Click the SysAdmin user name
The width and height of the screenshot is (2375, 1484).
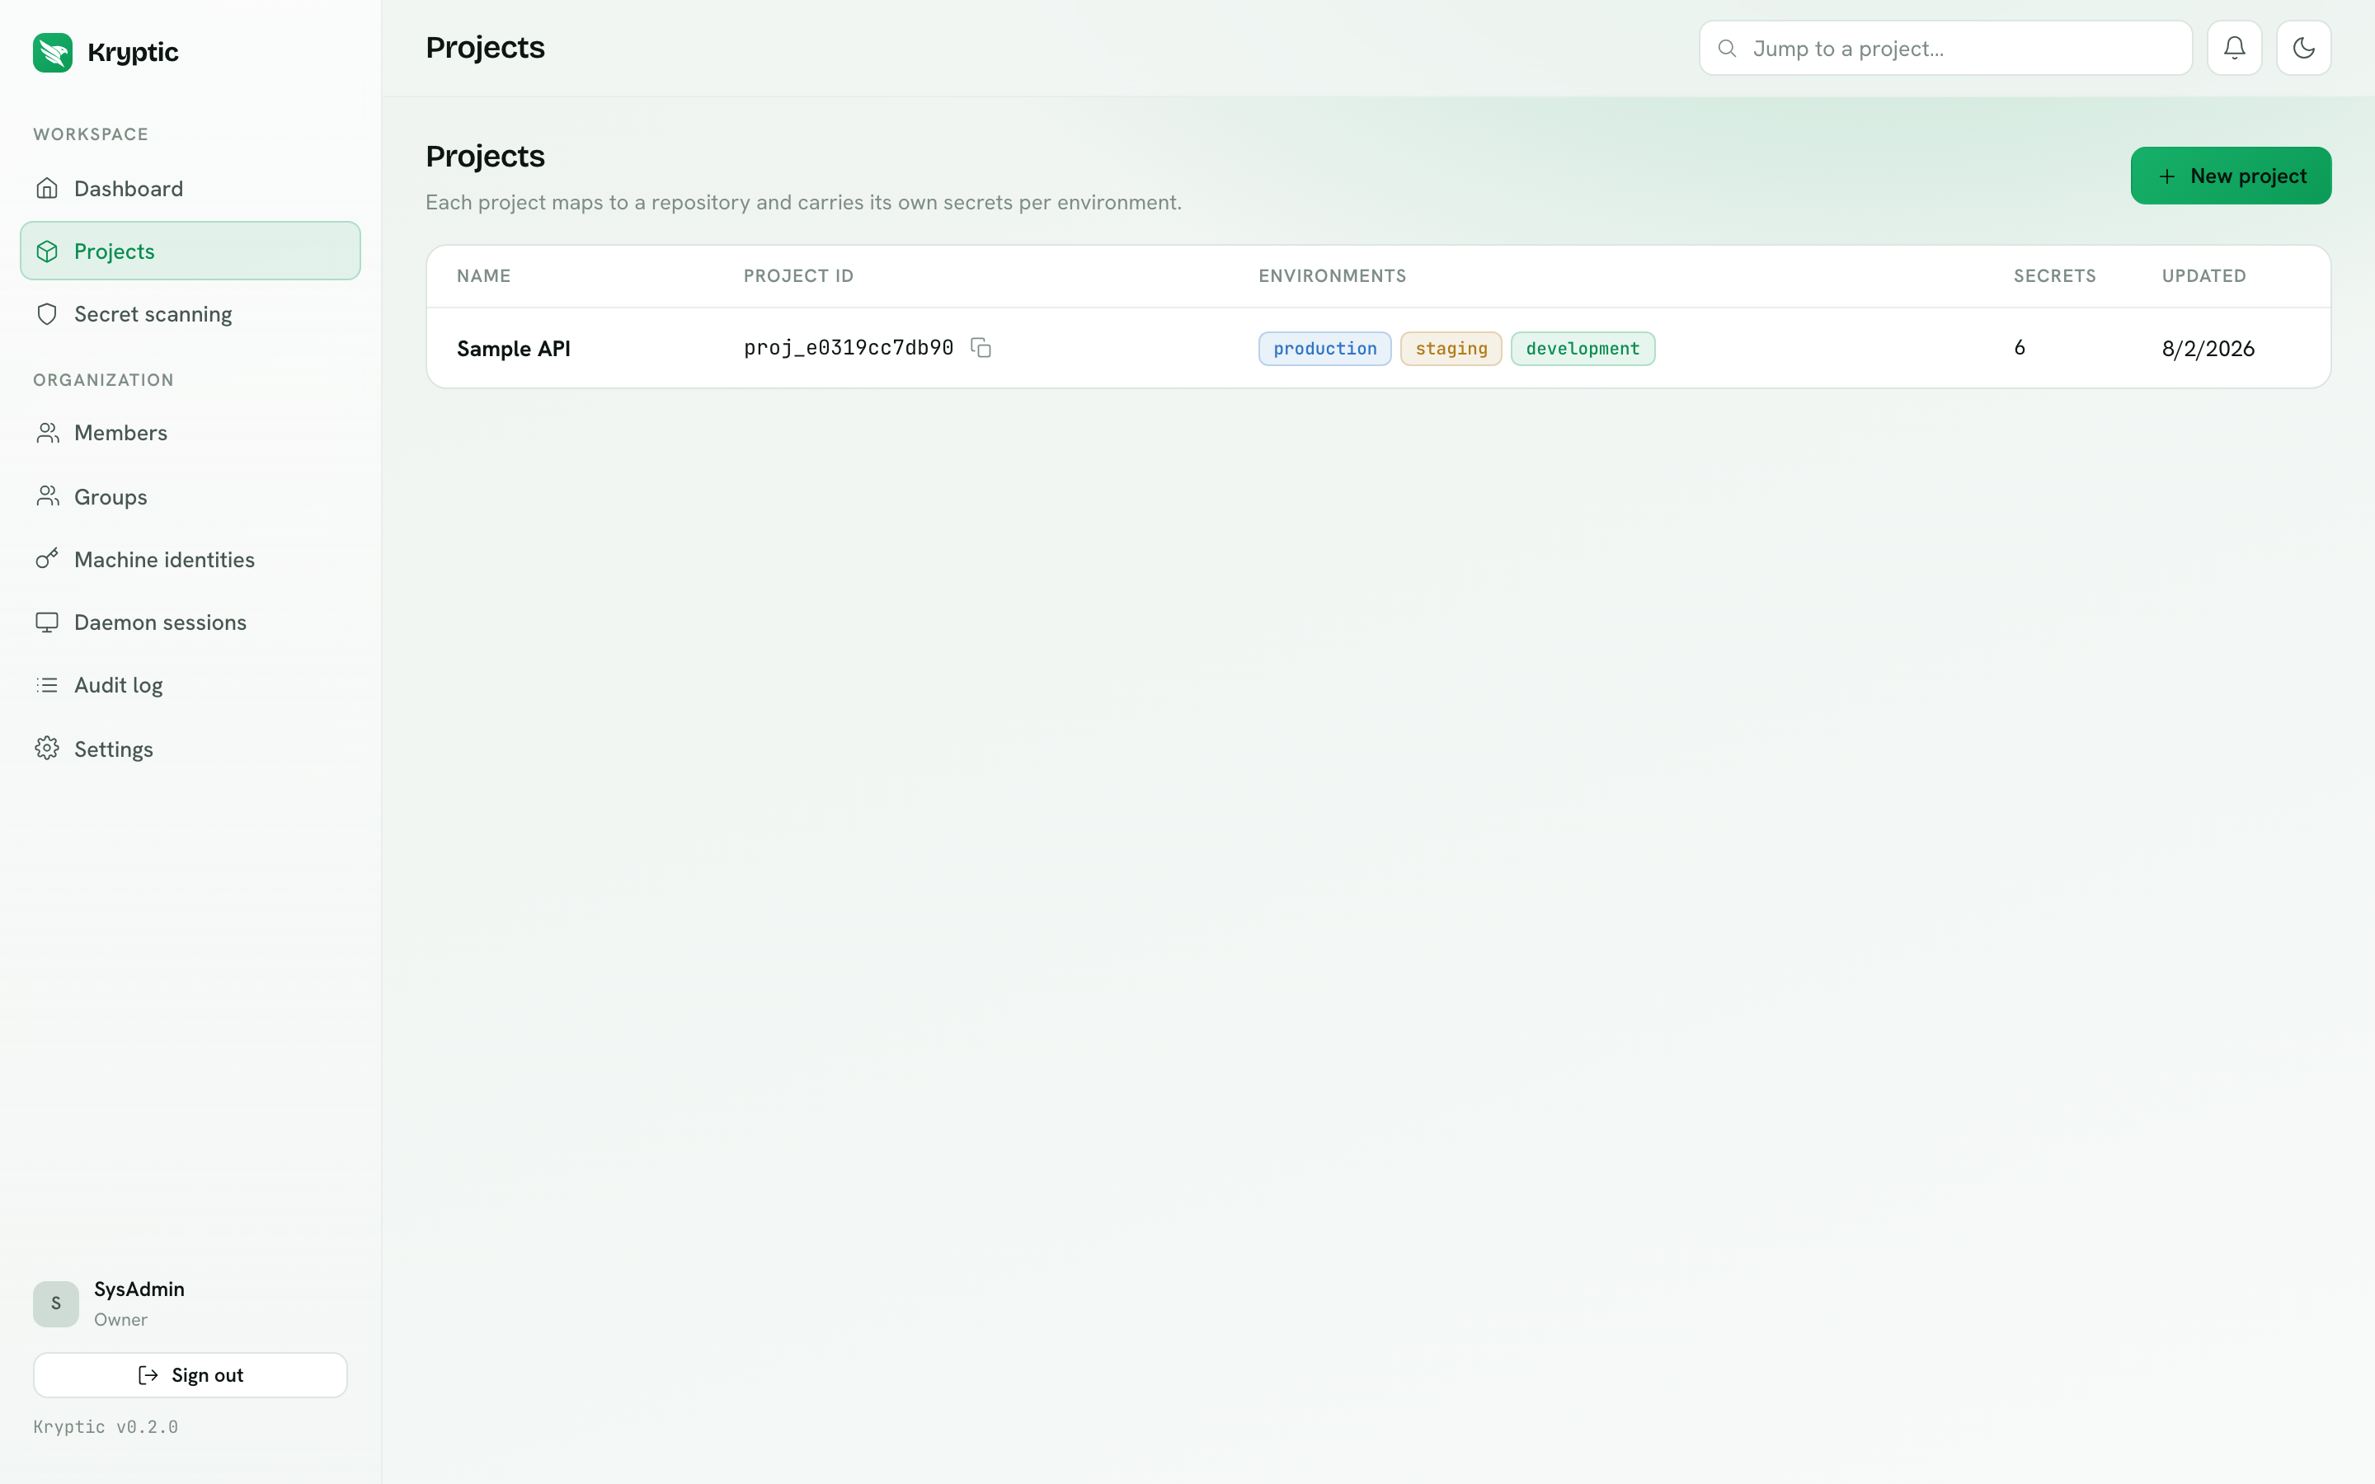[139, 1289]
